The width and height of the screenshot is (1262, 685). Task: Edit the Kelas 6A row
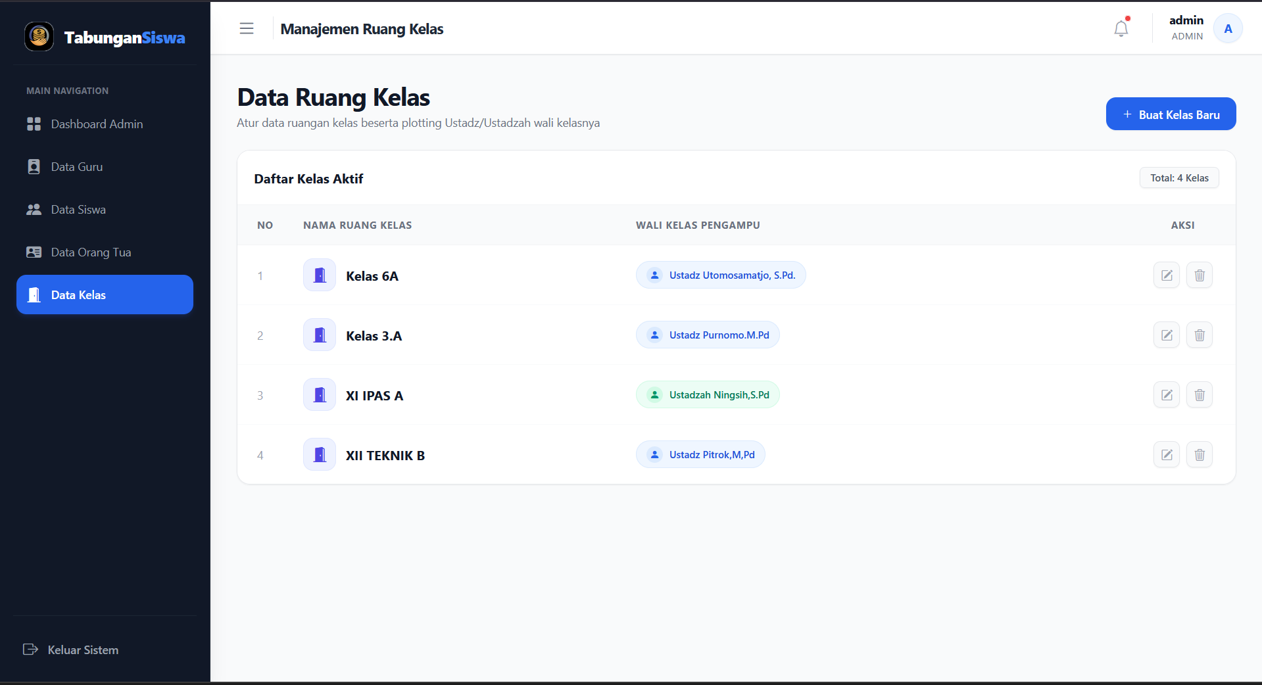pyautogui.click(x=1167, y=275)
